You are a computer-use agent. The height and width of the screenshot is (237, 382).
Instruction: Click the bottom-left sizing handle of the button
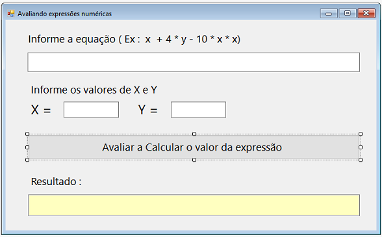coord(27,160)
